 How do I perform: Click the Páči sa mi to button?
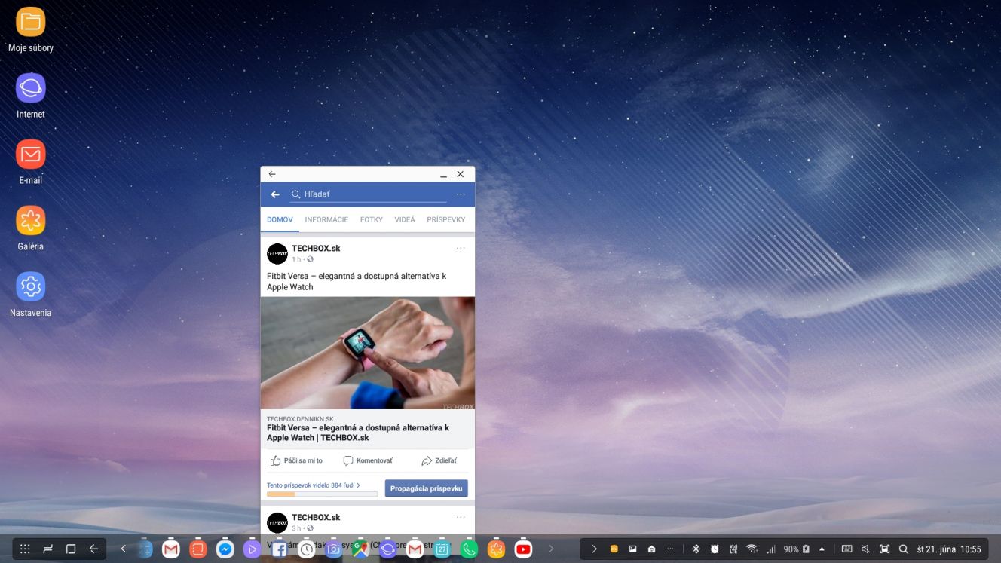tap(296, 460)
